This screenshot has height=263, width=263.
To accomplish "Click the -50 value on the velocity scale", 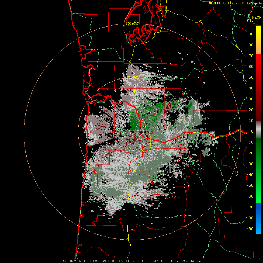I will click(250, 186).
